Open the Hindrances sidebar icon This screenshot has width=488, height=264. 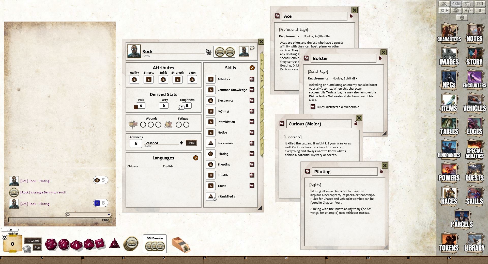point(449,150)
